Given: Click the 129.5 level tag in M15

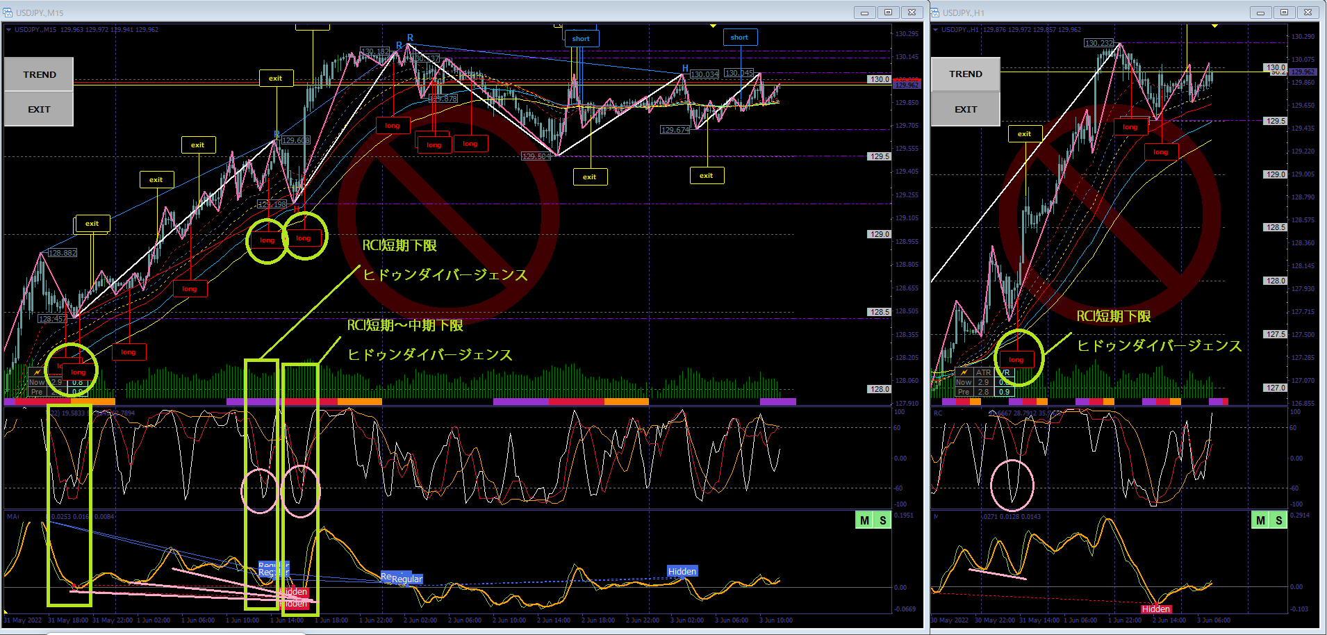Looking at the screenshot, I should tap(879, 156).
